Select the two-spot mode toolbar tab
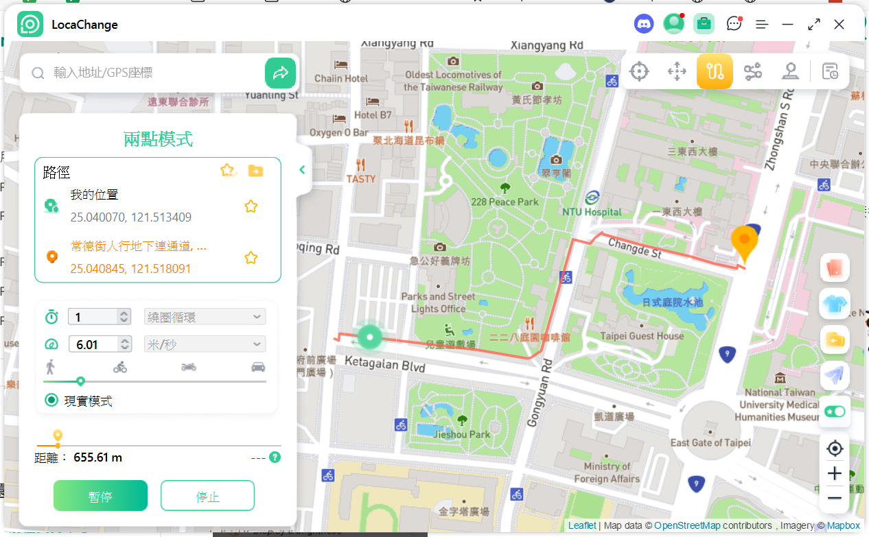The width and height of the screenshot is (869, 537). 715,71
